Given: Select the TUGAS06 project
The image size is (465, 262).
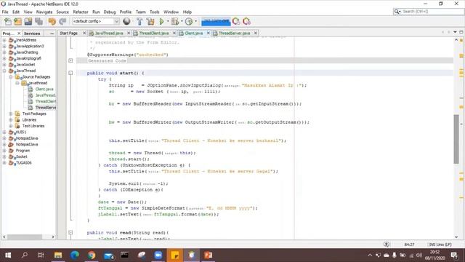Looking at the screenshot, I should click(x=24, y=163).
